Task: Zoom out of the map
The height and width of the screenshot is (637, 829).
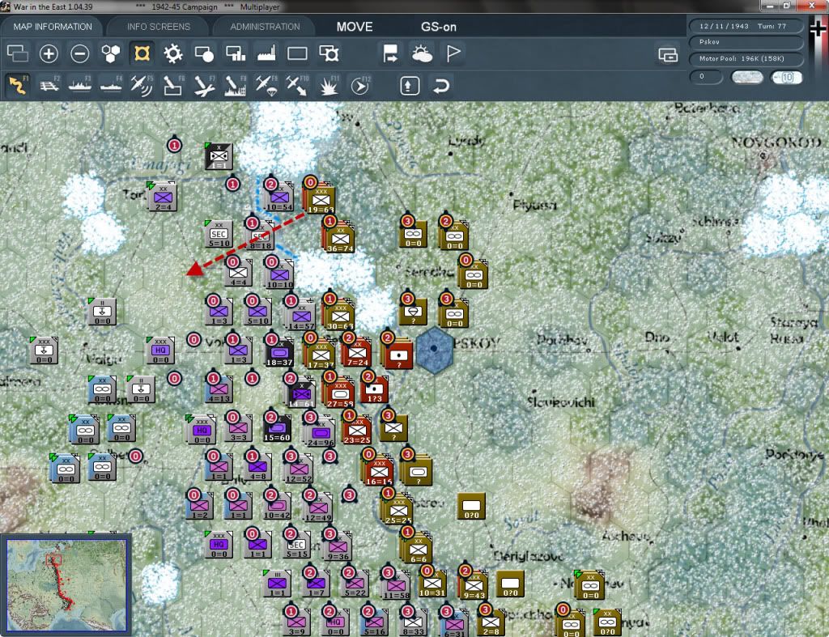Action: (80, 53)
